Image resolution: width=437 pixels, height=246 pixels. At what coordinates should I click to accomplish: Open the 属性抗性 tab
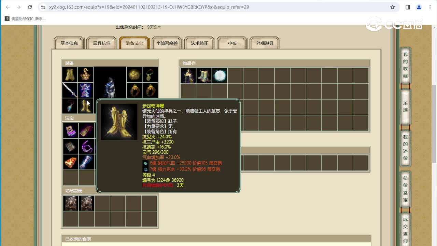pos(102,43)
